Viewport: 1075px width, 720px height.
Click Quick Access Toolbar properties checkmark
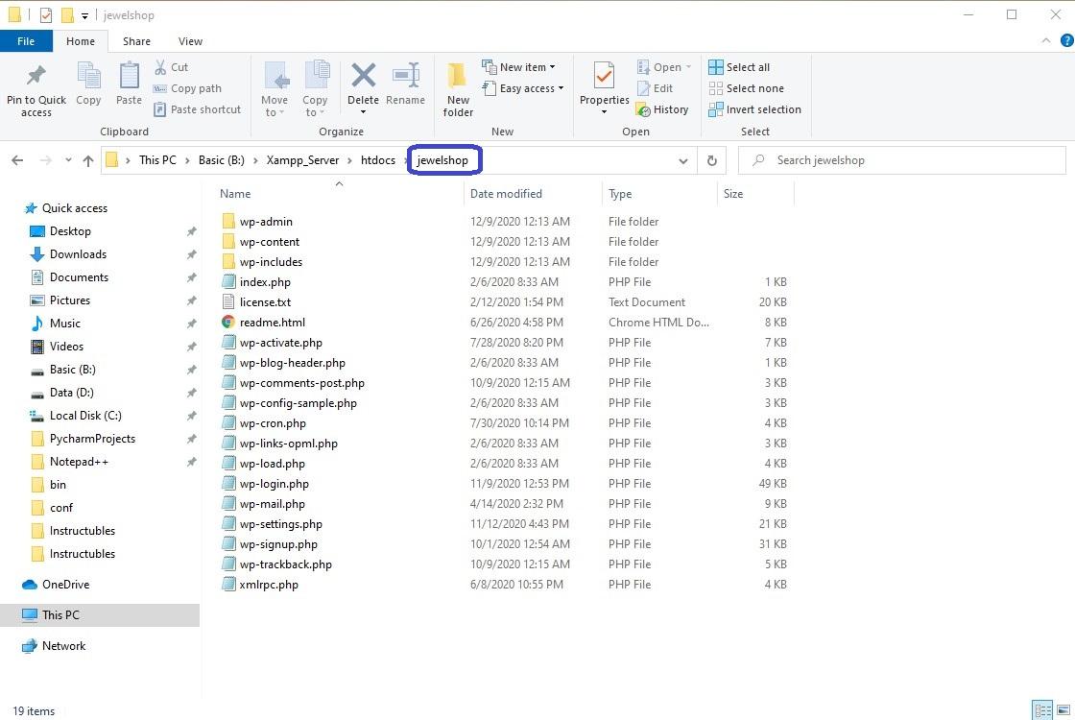pyautogui.click(x=46, y=15)
